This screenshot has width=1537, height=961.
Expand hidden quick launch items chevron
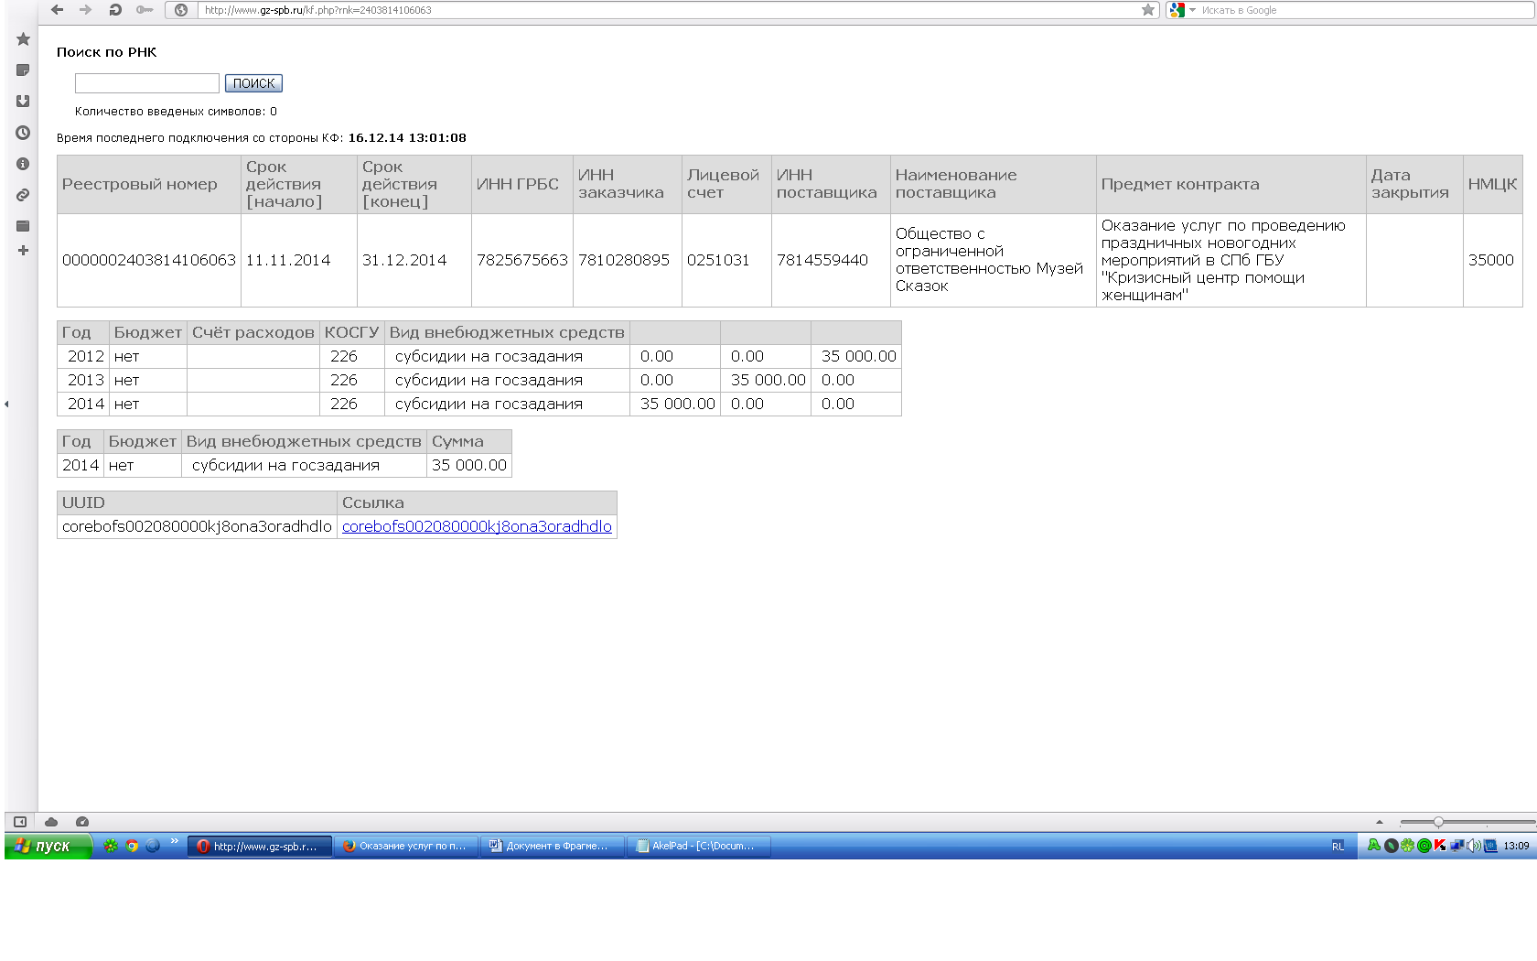click(175, 841)
